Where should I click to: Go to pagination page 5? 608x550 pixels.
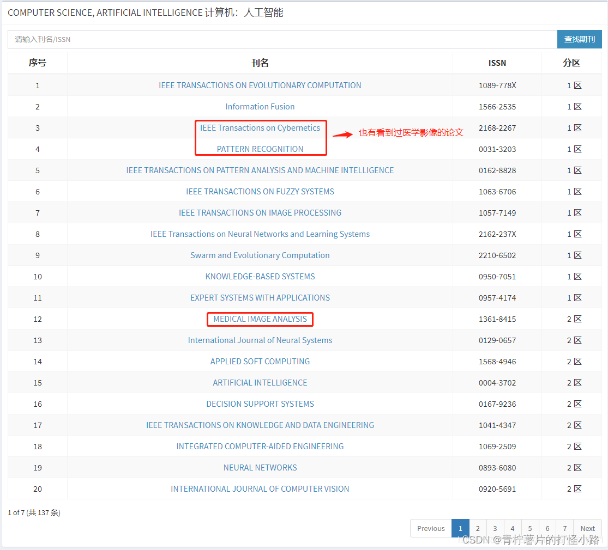pyautogui.click(x=530, y=528)
